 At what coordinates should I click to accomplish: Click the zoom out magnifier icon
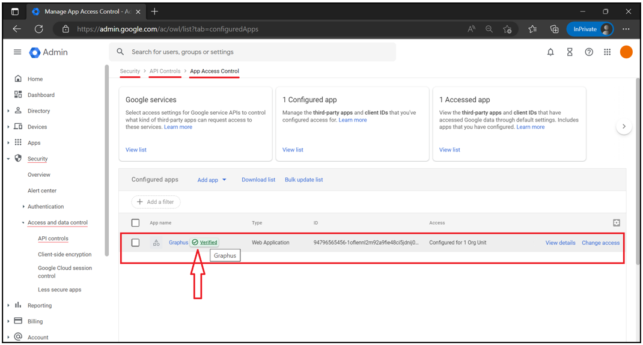point(489,29)
